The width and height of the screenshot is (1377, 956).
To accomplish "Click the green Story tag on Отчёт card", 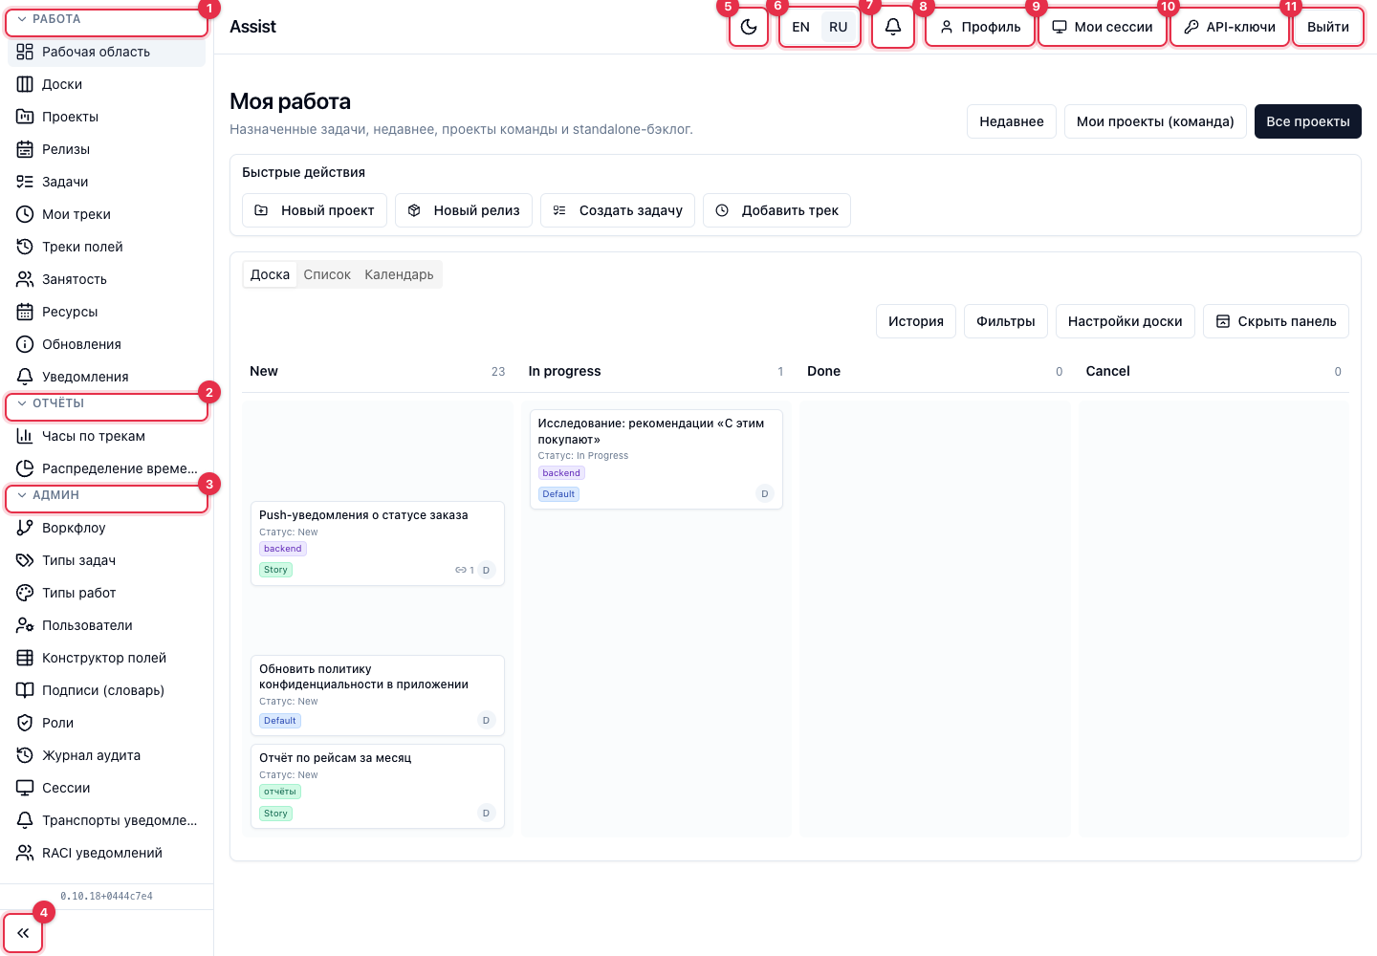I will [x=275, y=814].
